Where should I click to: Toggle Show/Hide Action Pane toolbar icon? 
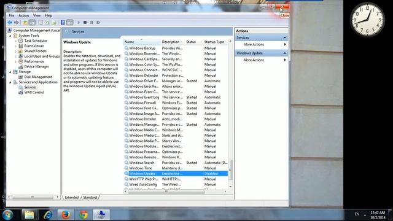point(70,23)
